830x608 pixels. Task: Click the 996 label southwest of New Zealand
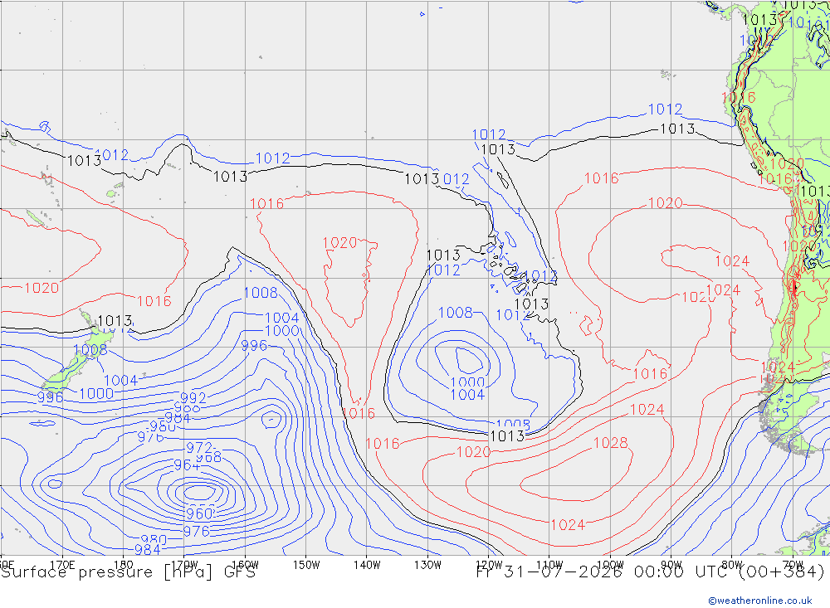pos(51,397)
